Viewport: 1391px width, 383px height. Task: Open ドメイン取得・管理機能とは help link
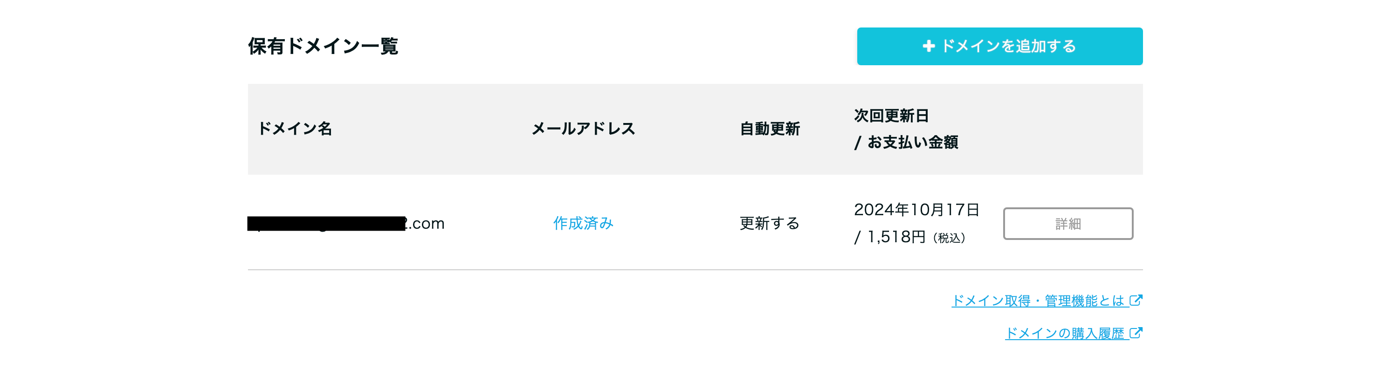point(1037,301)
